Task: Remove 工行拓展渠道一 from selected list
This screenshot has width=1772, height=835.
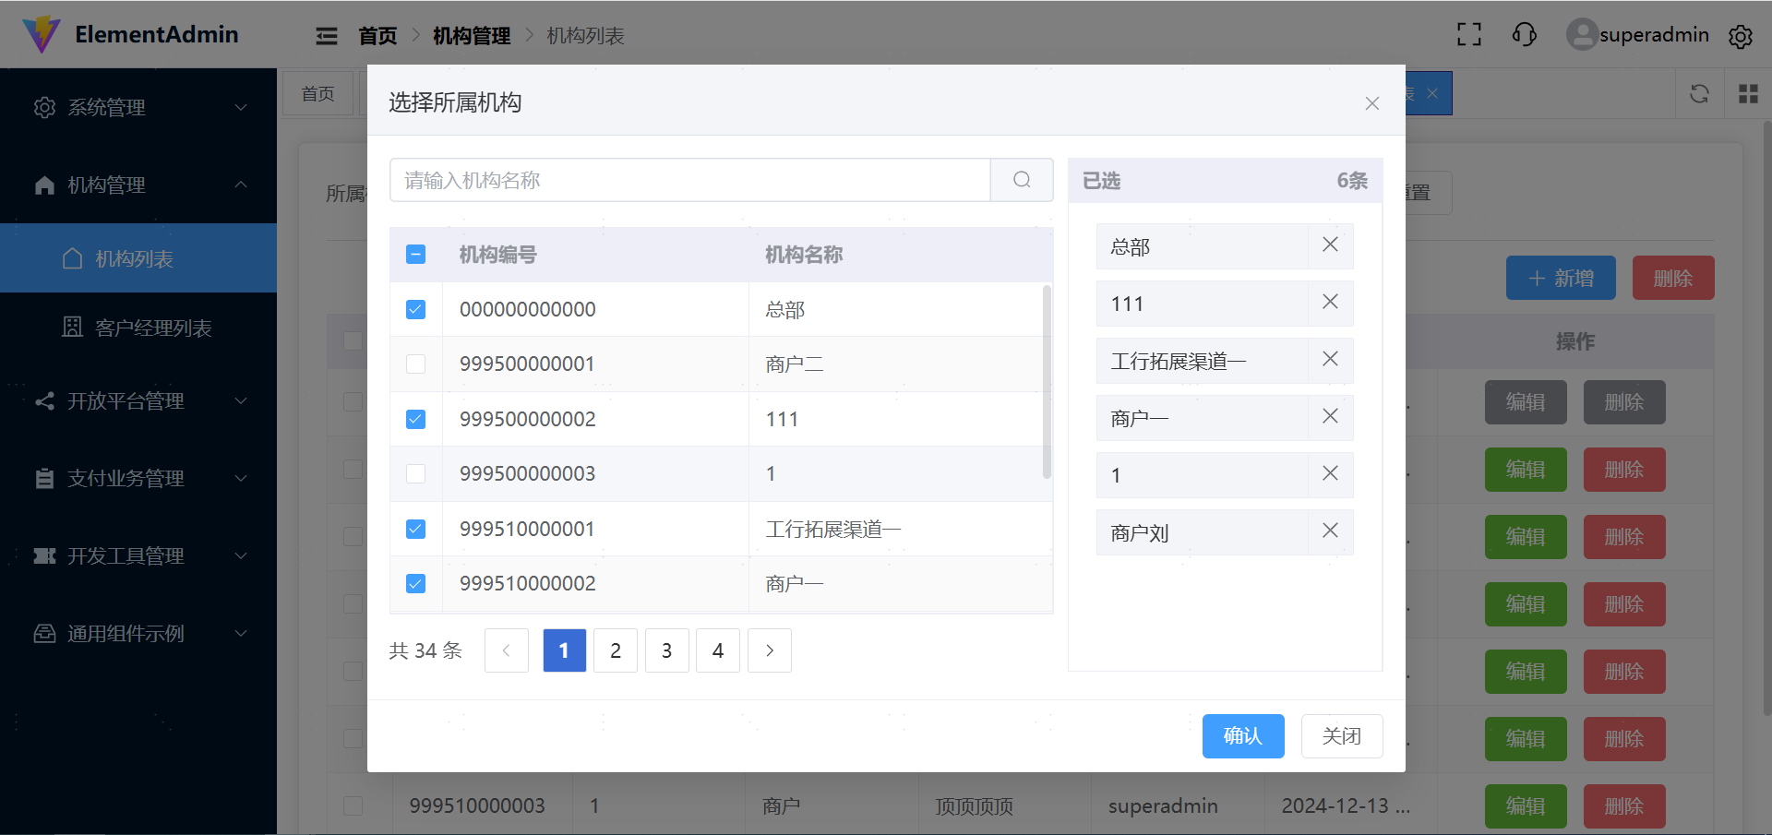Action: click(x=1330, y=359)
